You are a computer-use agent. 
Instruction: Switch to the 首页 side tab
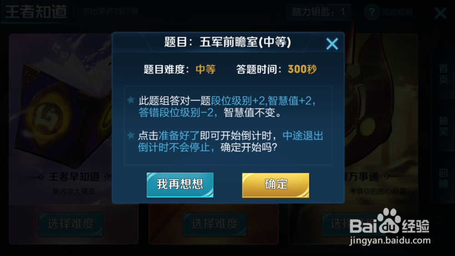pyautogui.click(x=443, y=74)
